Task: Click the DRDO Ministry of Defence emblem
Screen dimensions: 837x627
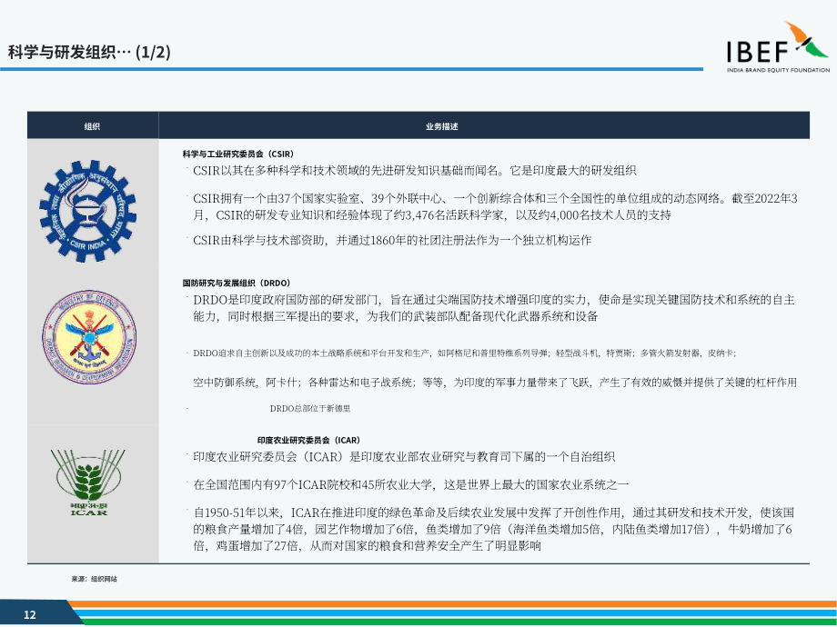Action: 89,337
